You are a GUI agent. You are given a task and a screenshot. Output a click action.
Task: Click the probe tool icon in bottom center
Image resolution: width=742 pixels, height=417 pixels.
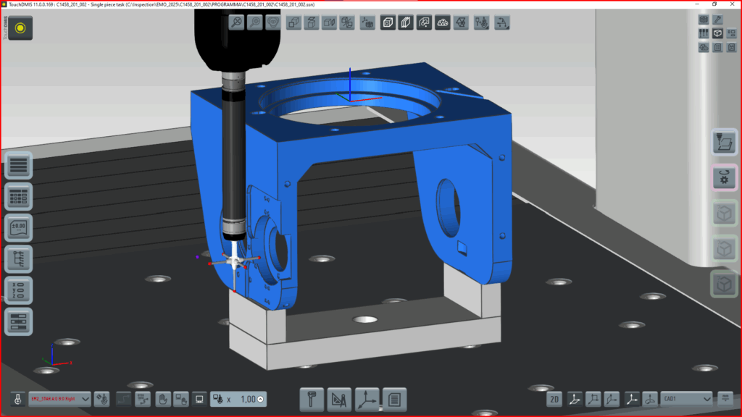[x=312, y=398]
